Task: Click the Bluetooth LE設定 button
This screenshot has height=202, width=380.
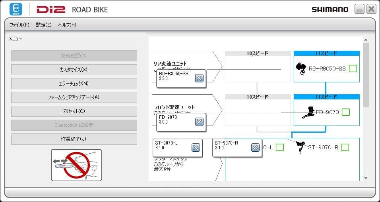Action: (x=74, y=125)
